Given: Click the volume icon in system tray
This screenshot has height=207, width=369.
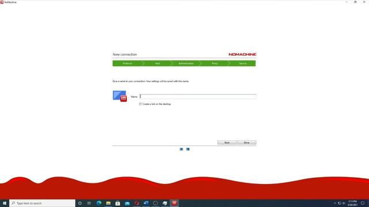Looking at the screenshot, I should tap(344, 203).
